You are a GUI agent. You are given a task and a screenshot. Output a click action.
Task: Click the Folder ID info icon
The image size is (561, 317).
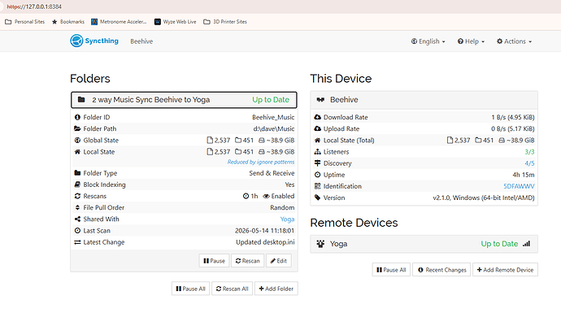[x=77, y=117]
